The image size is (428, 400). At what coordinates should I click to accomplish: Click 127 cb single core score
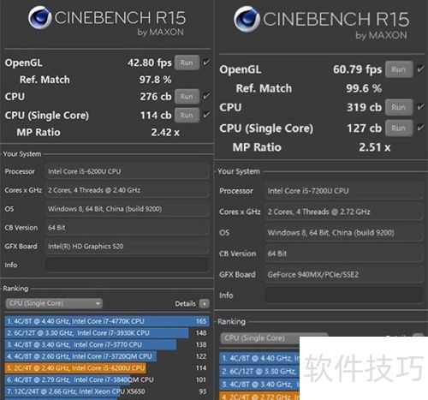click(364, 128)
